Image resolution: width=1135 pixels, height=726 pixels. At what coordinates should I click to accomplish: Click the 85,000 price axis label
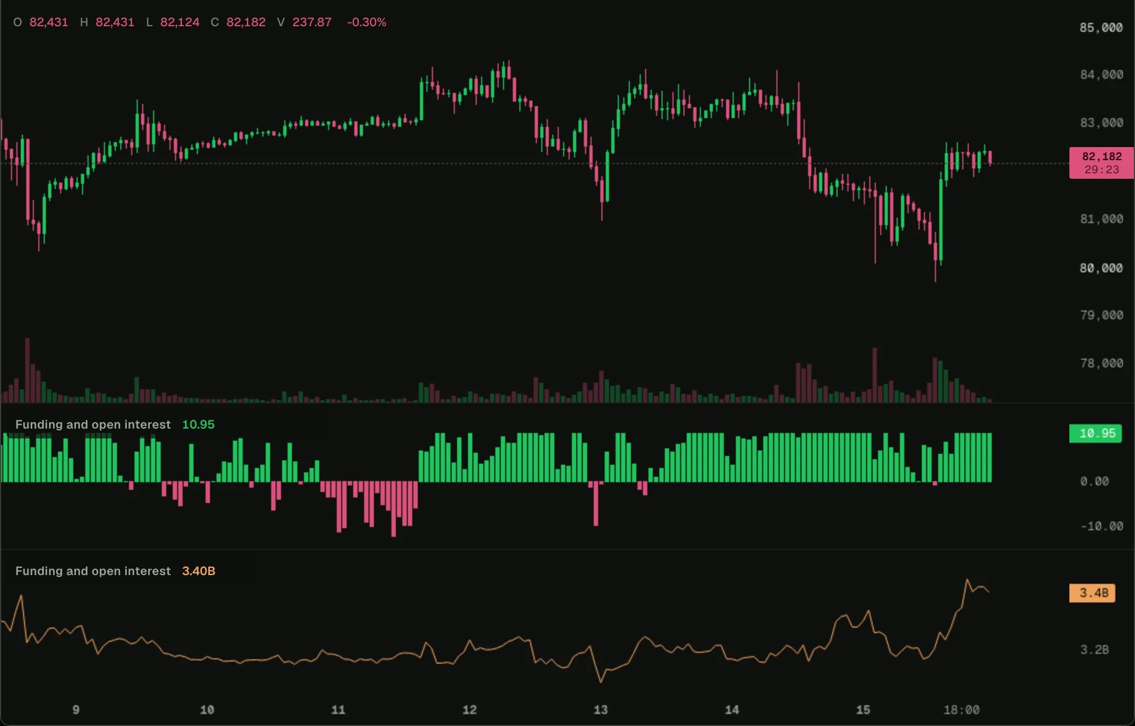point(1101,28)
